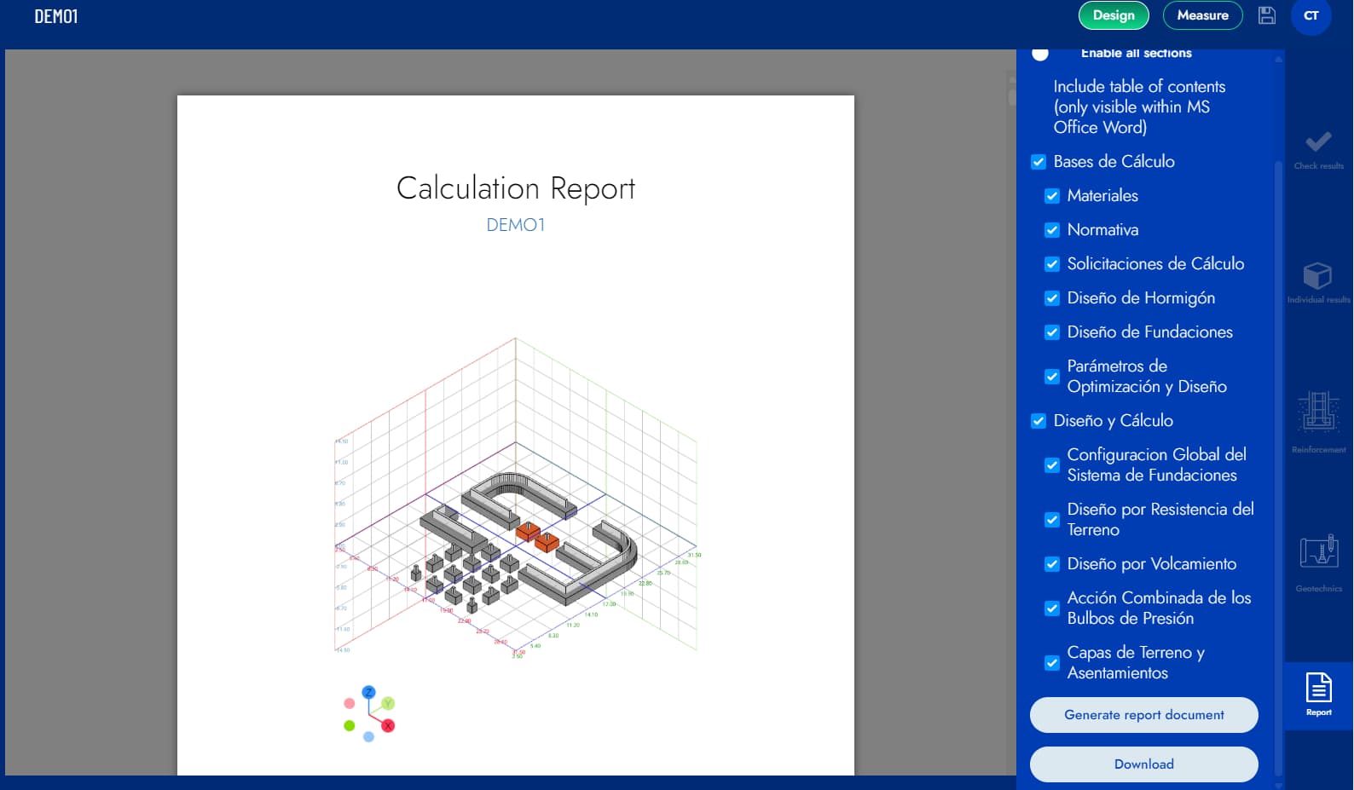Open the Geotechnics sidebar section
Image resolution: width=1354 pixels, height=790 pixels.
(x=1318, y=562)
